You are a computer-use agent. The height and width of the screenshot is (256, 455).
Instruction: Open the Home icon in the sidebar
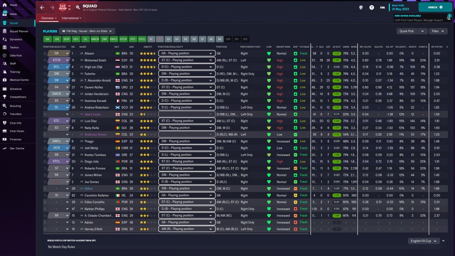coord(5,5)
